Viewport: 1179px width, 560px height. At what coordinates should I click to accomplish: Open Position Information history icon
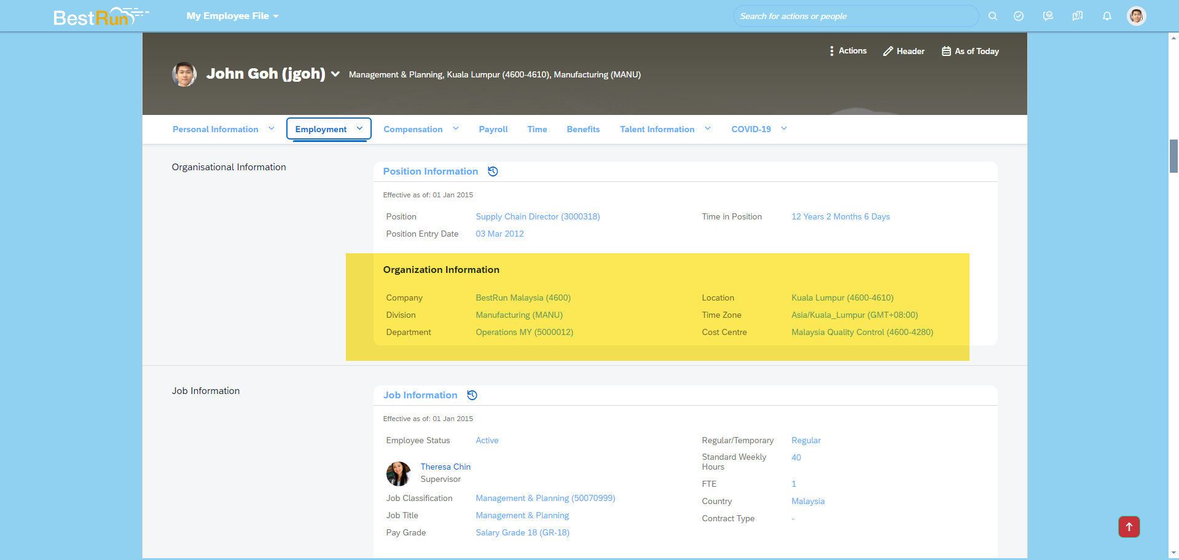coord(493,172)
